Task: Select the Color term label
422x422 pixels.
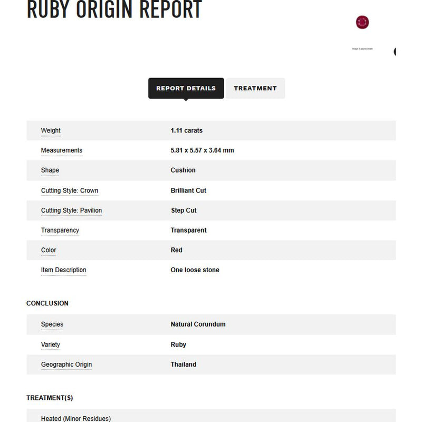Action: coord(49,250)
